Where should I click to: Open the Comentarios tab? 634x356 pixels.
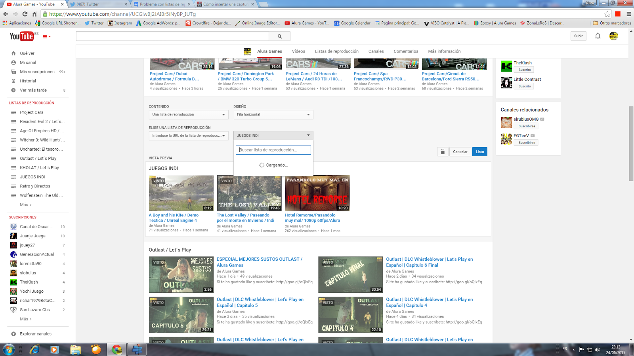click(x=406, y=51)
